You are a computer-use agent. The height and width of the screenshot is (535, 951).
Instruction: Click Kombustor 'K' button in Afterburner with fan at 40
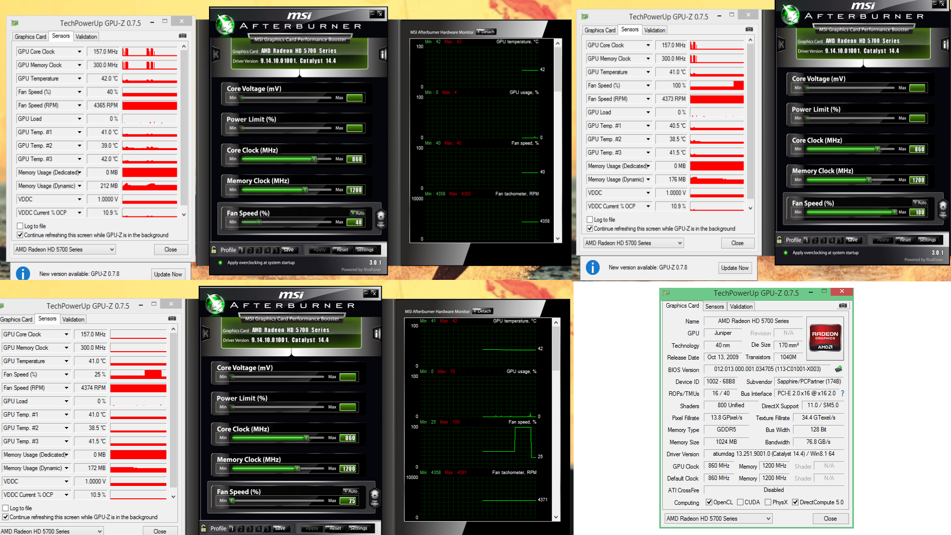click(216, 54)
